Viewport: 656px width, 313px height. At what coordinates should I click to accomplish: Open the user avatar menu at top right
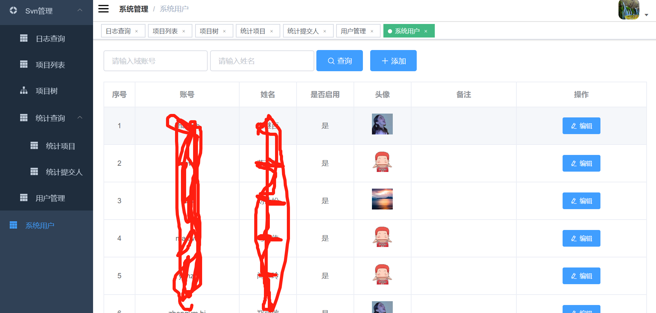tap(629, 10)
